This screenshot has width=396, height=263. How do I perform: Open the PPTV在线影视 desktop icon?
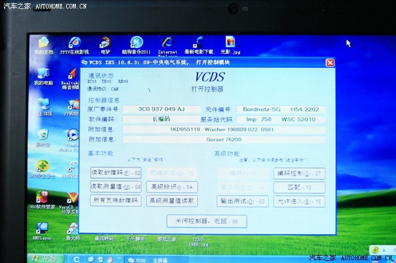[75, 46]
